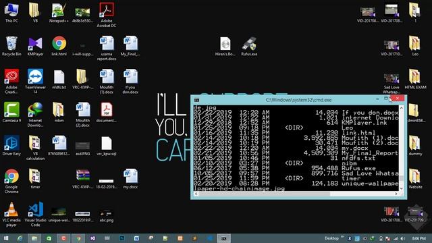The width and height of the screenshot is (432, 243).
Task: Select Sad Love Whatsapp video thumbnail
Action: 391,84
